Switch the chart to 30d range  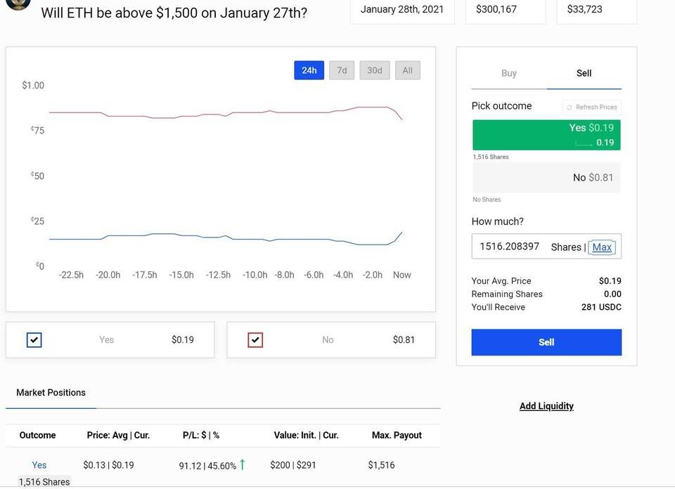click(x=375, y=70)
